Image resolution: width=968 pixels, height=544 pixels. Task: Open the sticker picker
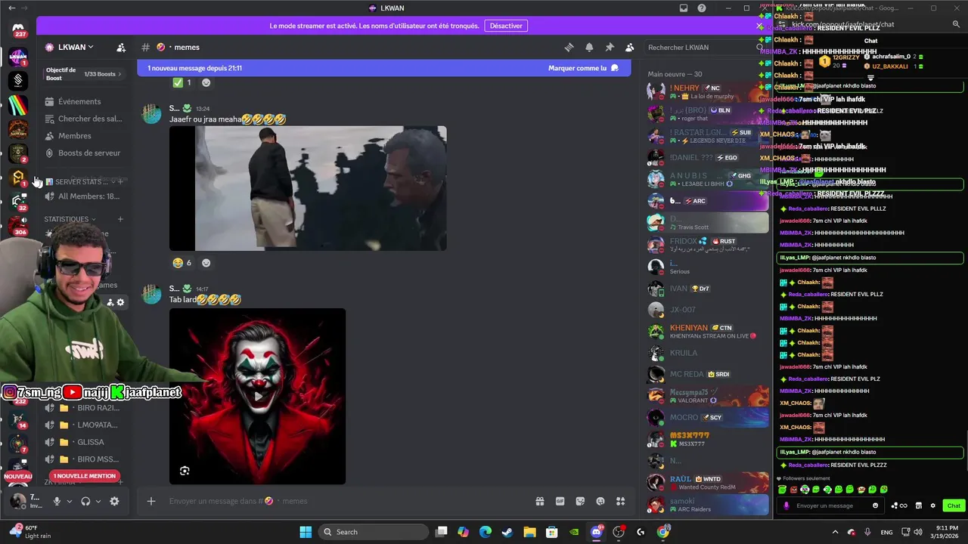coord(580,501)
